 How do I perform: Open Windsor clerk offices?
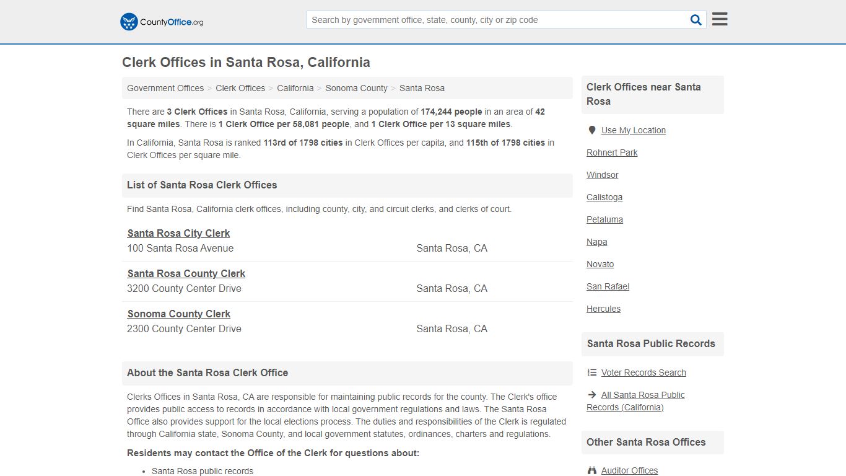[603, 175]
